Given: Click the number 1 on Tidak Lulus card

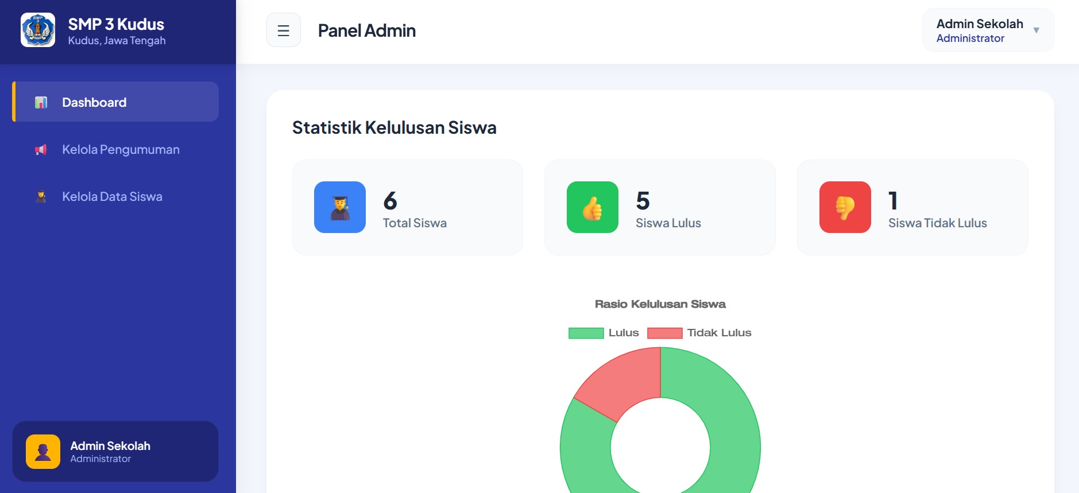Looking at the screenshot, I should pos(893,201).
